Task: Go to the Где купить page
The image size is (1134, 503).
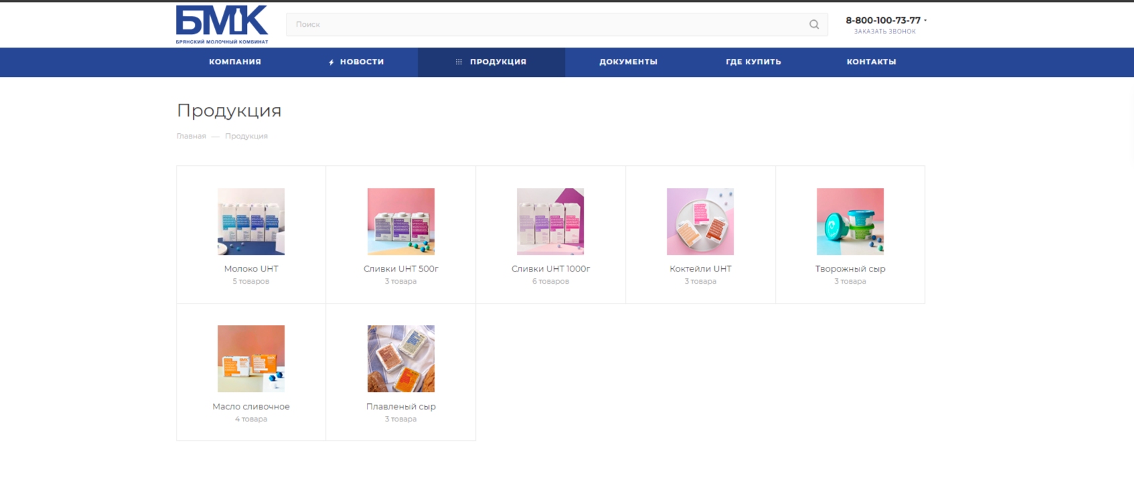Action: [x=753, y=62]
